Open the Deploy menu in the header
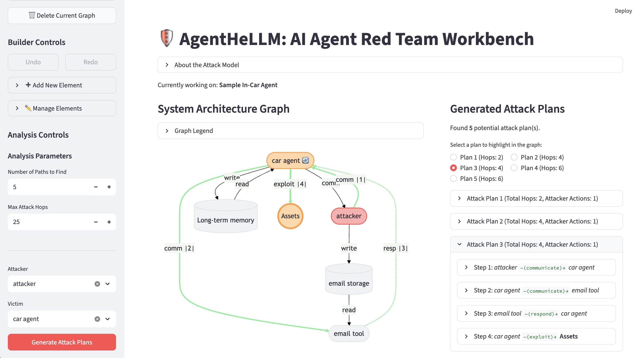This screenshot has width=639, height=358. [x=623, y=11]
